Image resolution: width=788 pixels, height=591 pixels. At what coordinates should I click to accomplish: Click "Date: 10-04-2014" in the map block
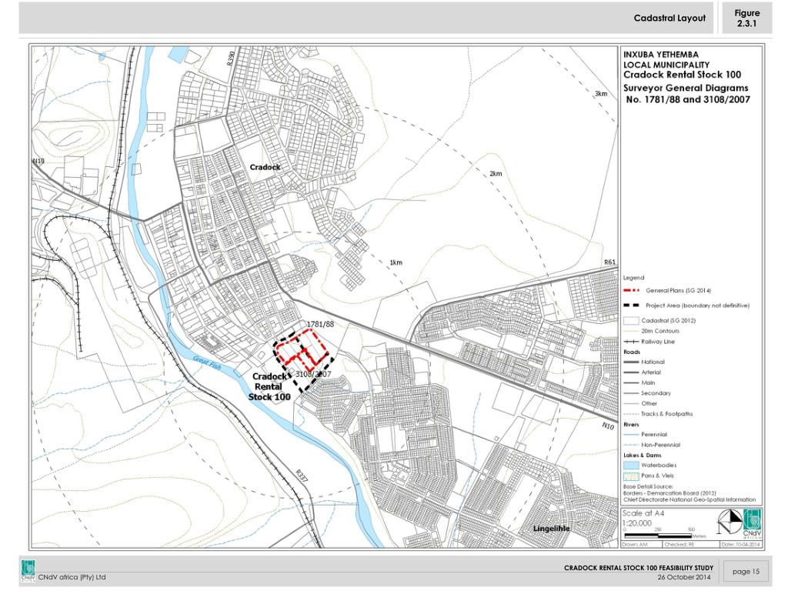(x=741, y=545)
